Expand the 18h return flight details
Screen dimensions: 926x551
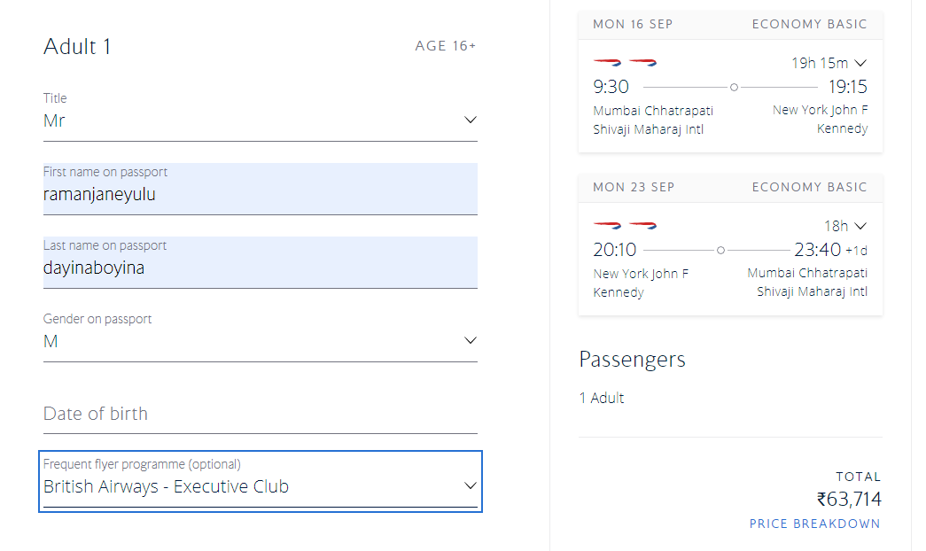pyautogui.click(x=844, y=226)
